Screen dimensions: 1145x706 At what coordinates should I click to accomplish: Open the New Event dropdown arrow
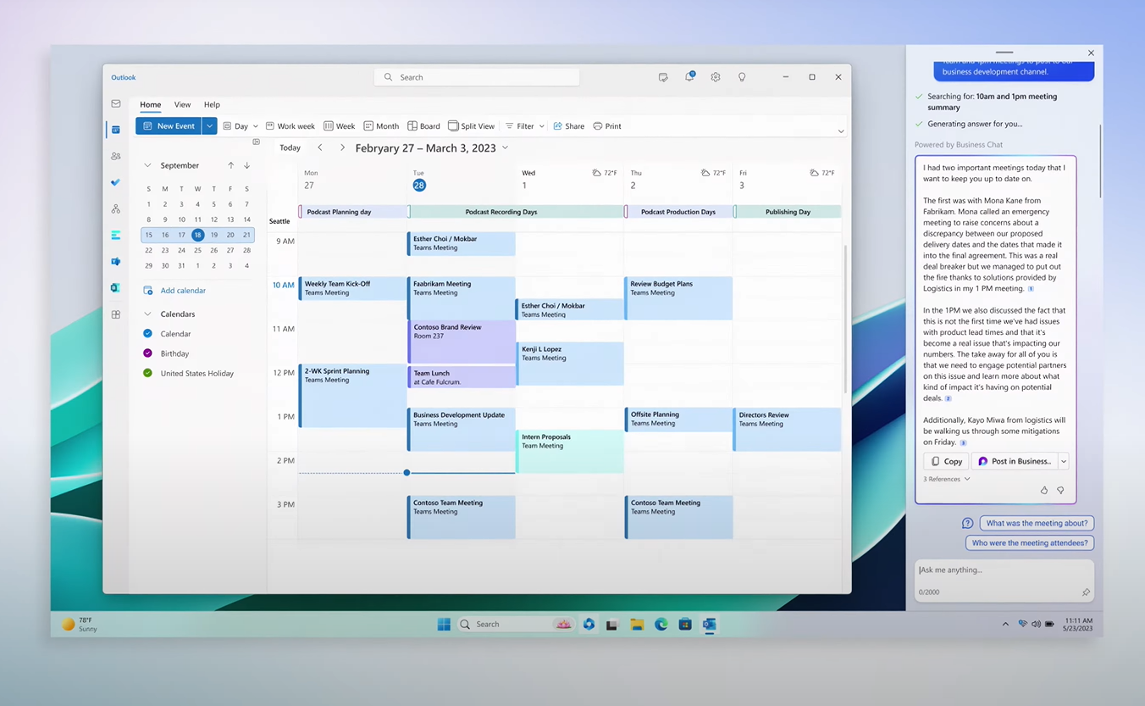(209, 126)
